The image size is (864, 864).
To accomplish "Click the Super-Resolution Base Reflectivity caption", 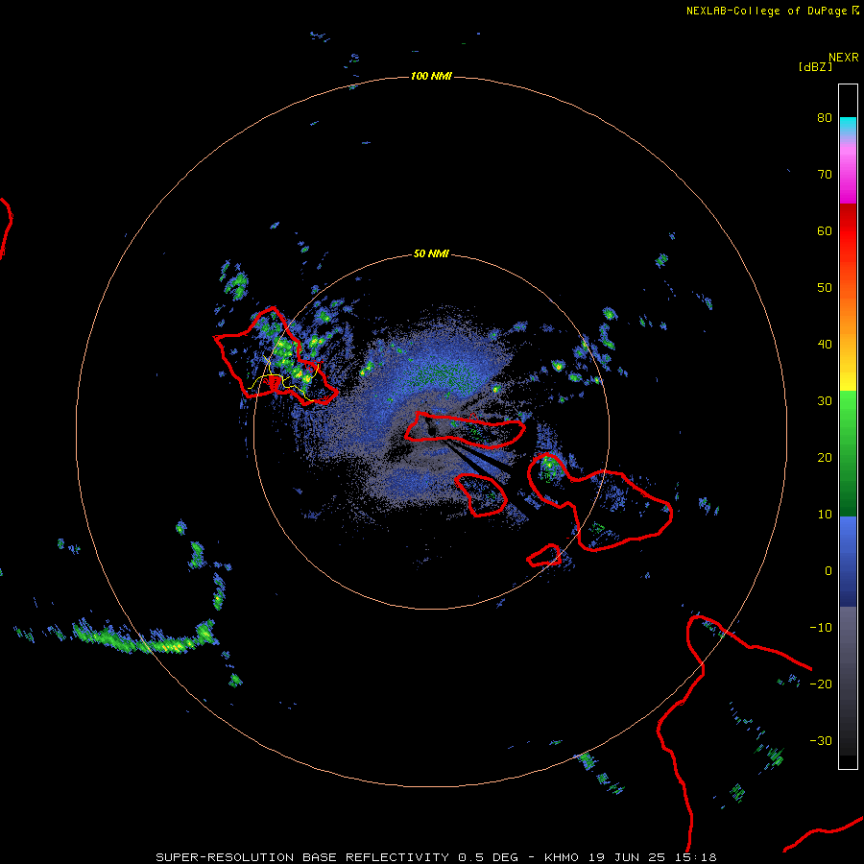I will click(x=302, y=857).
